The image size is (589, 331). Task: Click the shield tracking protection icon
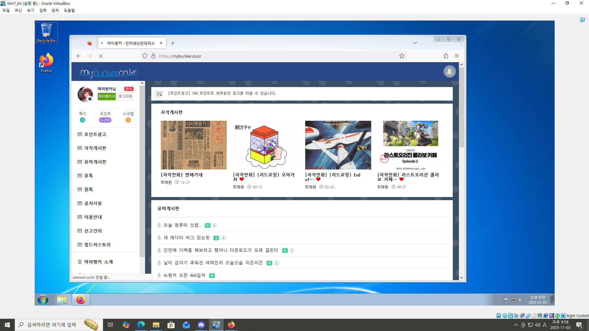tap(145, 56)
